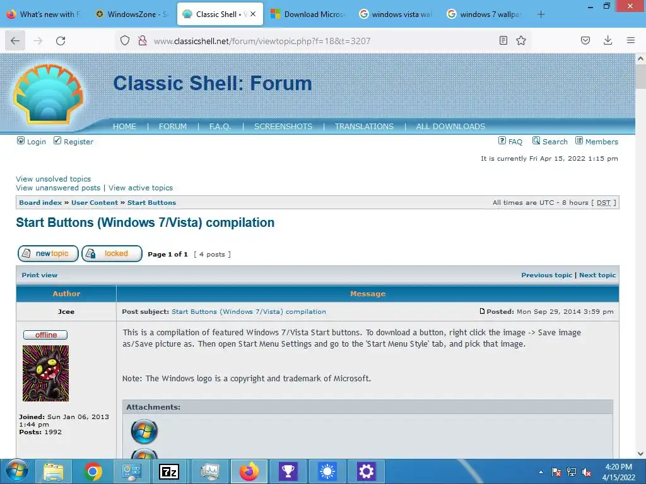The height and width of the screenshot is (484, 646).
Task: Click the scrollbar up arrow
Action: (x=640, y=59)
